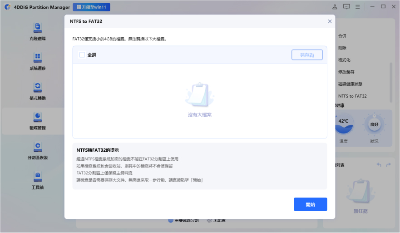Click the 升級至win11 upgrade button
The image size is (400, 233).
click(92, 7)
